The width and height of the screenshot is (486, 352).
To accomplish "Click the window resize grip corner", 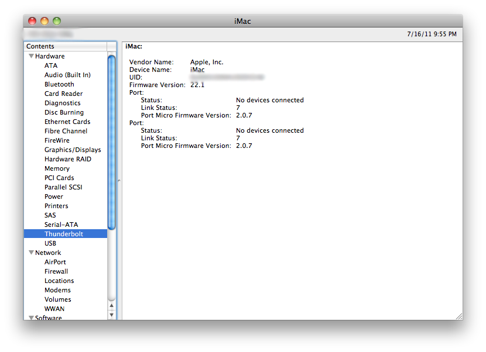I will pos(459,316).
